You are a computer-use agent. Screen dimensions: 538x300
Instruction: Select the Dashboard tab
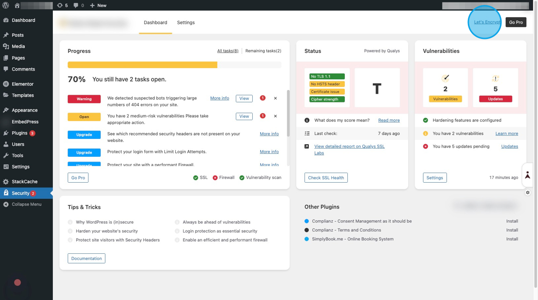point(155,23)
